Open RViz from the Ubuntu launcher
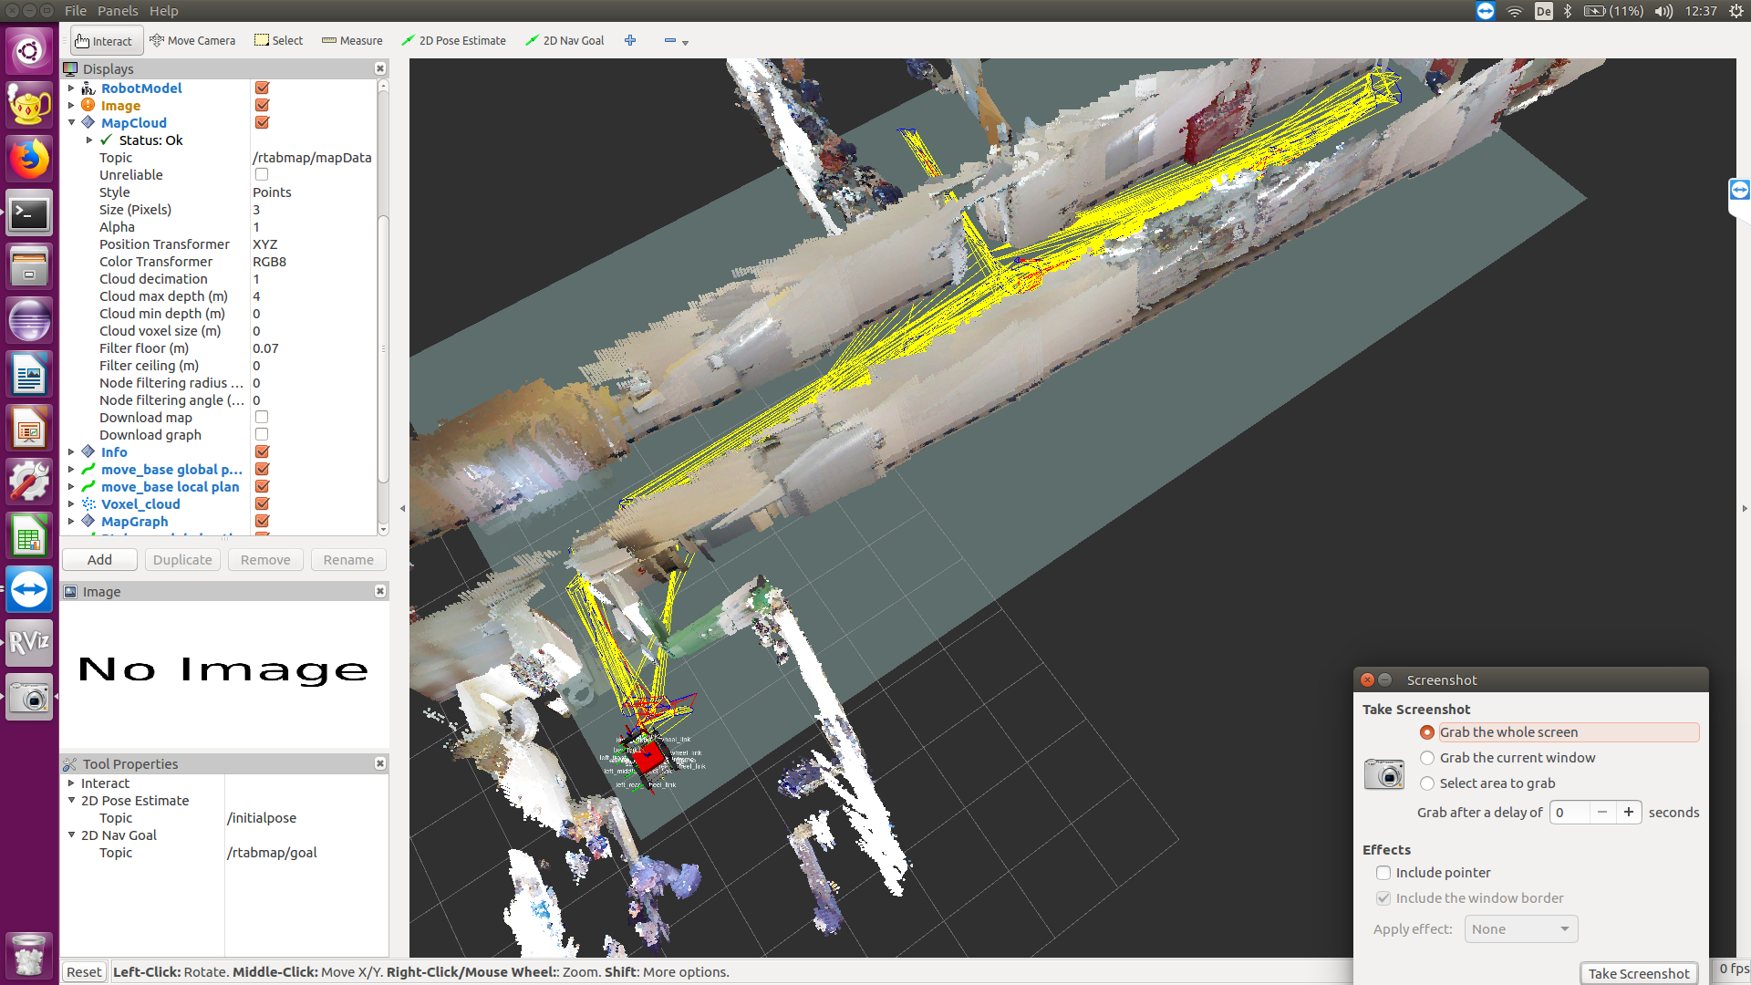The image size is (1751, 985). 29,643
